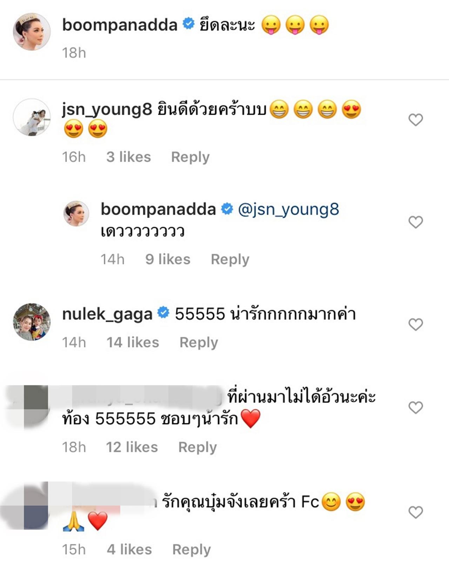
Task: Reply to nulek_gaga's comment
Action: tap(199, 342)
